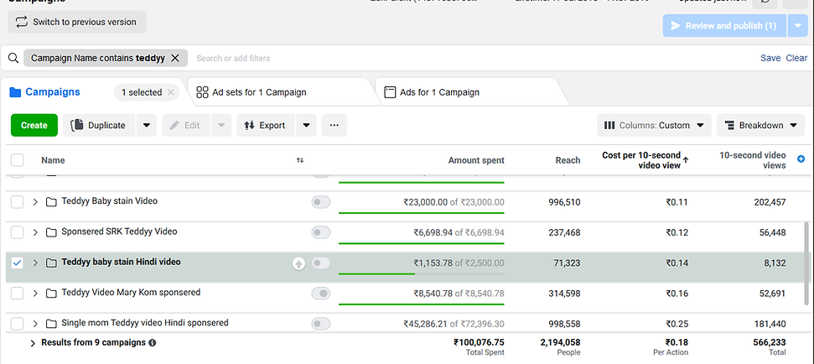Expand the Teddyy Video Mary Kom sponsored row
This screenshot has height=364, width=814.
35,293
